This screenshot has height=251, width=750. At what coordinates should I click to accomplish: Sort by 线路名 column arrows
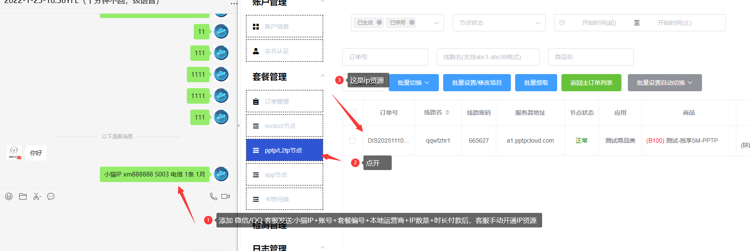pos(447,112)
